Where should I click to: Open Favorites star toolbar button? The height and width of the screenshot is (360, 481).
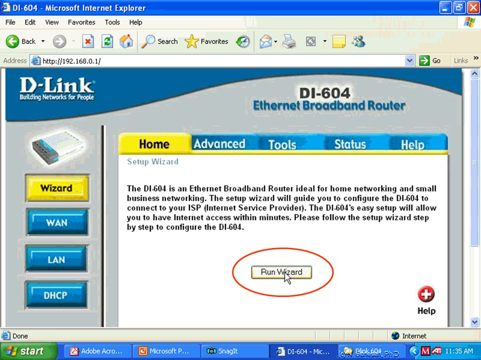click(x=206, y=41)
